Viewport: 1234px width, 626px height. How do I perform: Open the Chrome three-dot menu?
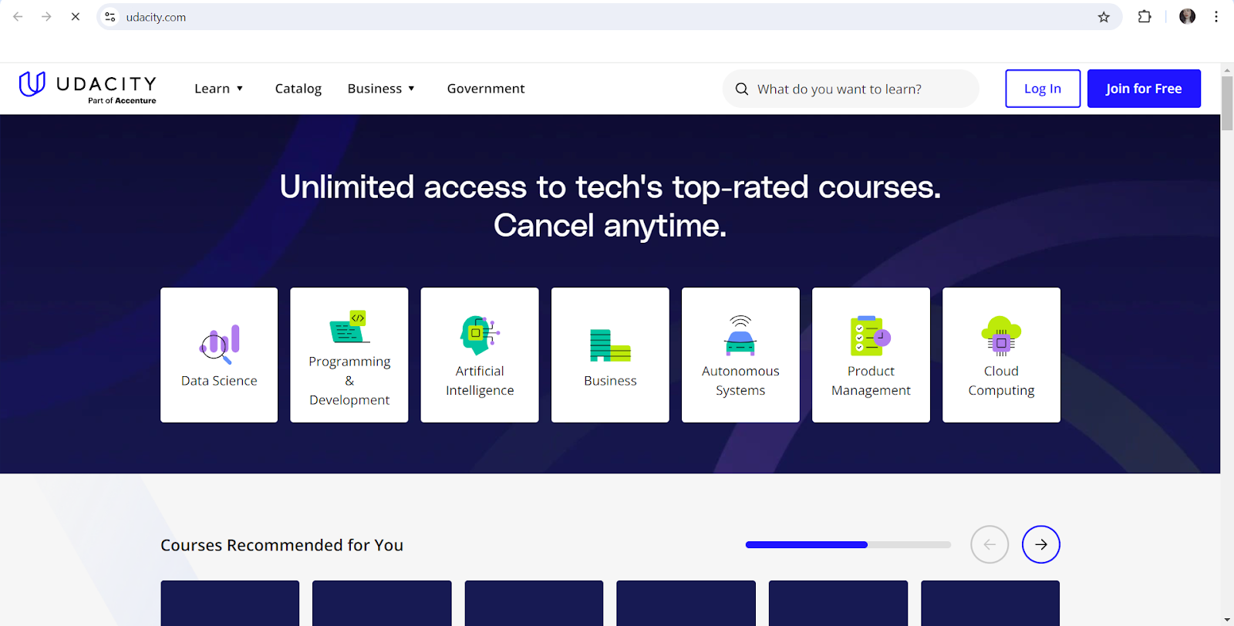point(1216,16)
